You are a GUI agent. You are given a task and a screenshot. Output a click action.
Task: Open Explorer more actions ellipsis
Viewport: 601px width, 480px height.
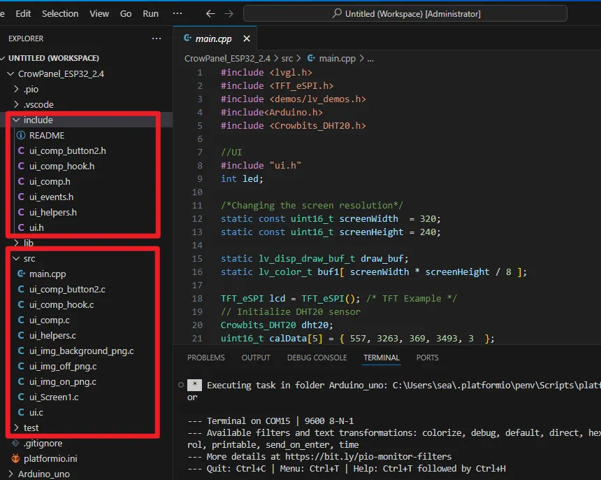(156, 38)
